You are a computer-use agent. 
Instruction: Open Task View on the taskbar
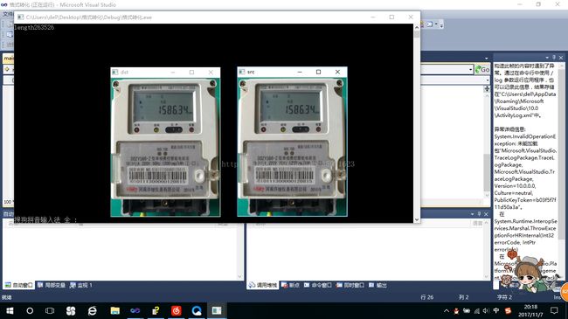[x=50, y=310]
